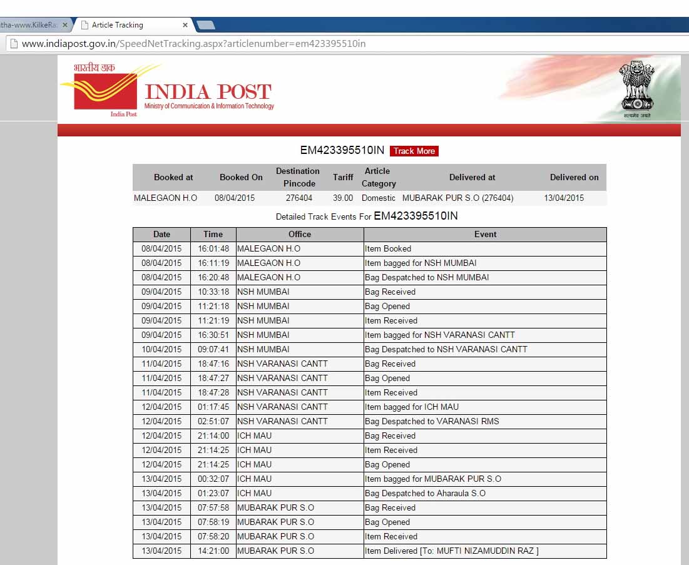Screen dimensions: 689x565
Task: Click the time cell 02:51:07
Action: (213, 421)
